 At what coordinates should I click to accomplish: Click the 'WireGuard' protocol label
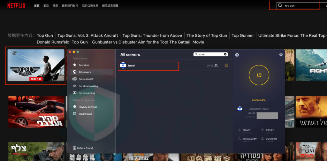click(250, 139)
